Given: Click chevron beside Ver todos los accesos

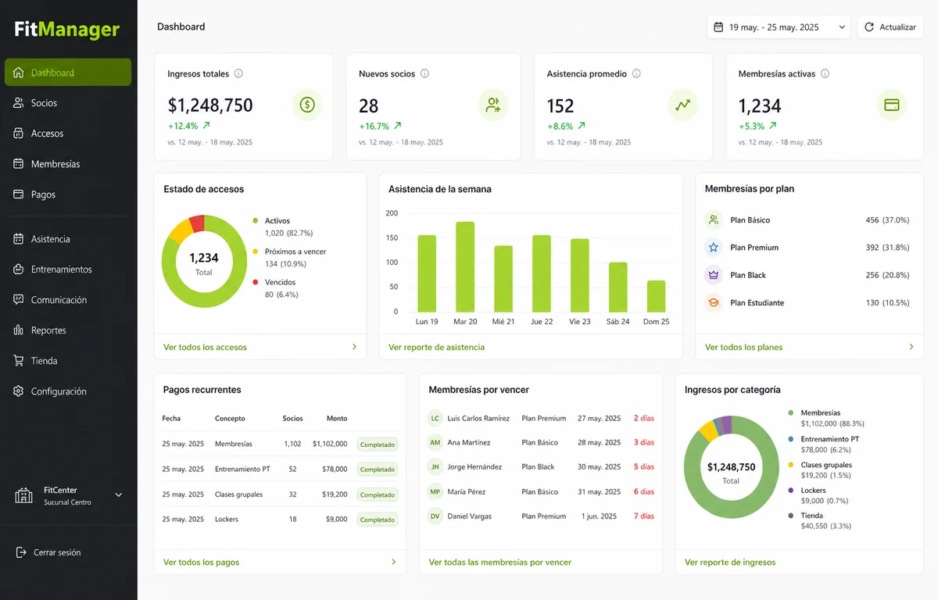Looking at the screenshot, I should (x=354, y=347).
